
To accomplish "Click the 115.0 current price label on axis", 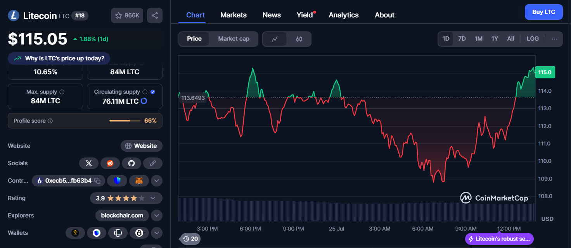I will coord(545,72).
